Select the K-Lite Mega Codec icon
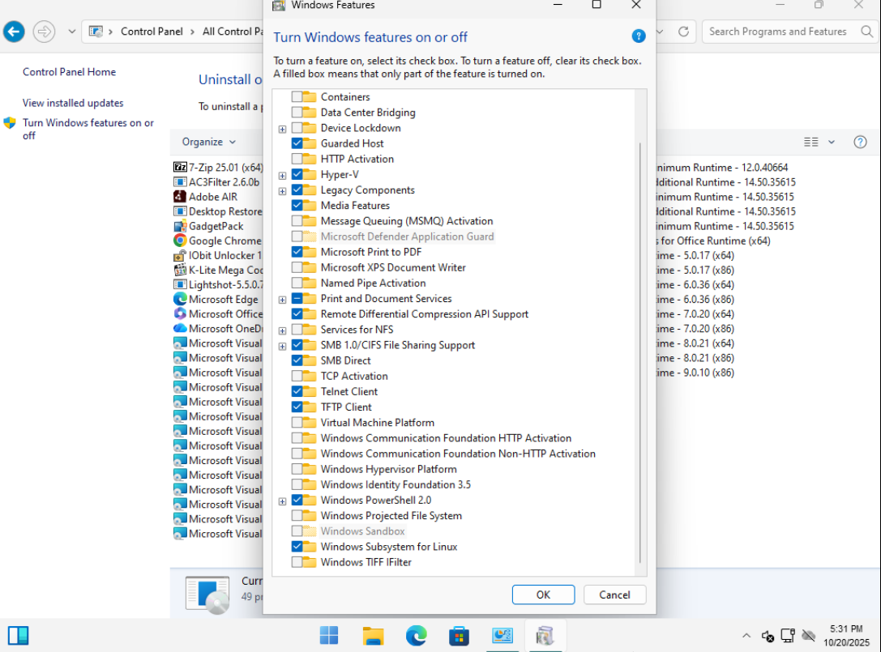This screenshot has width=881, height=652. 180,271
